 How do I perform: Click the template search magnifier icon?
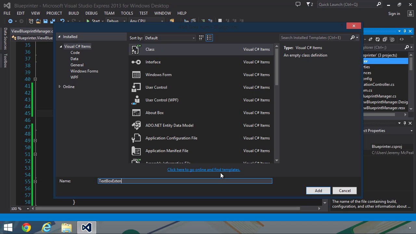point(352,38)
